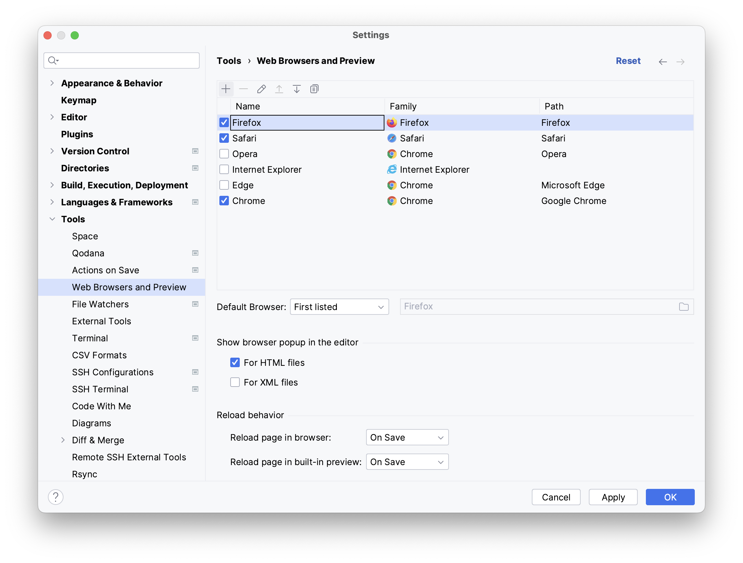The width and height of the screenshot is (743, 563).
Task: Open help via question mark icon
Action: tap(56, 497)
